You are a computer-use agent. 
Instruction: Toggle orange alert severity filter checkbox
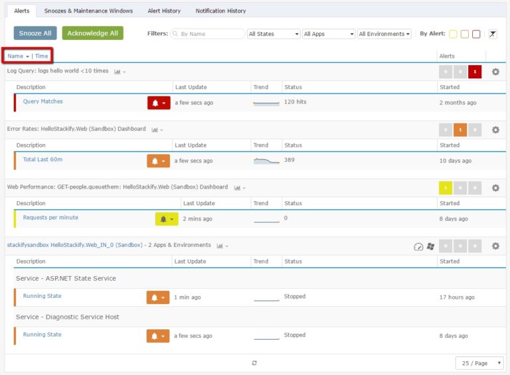(x=464, y=34)
